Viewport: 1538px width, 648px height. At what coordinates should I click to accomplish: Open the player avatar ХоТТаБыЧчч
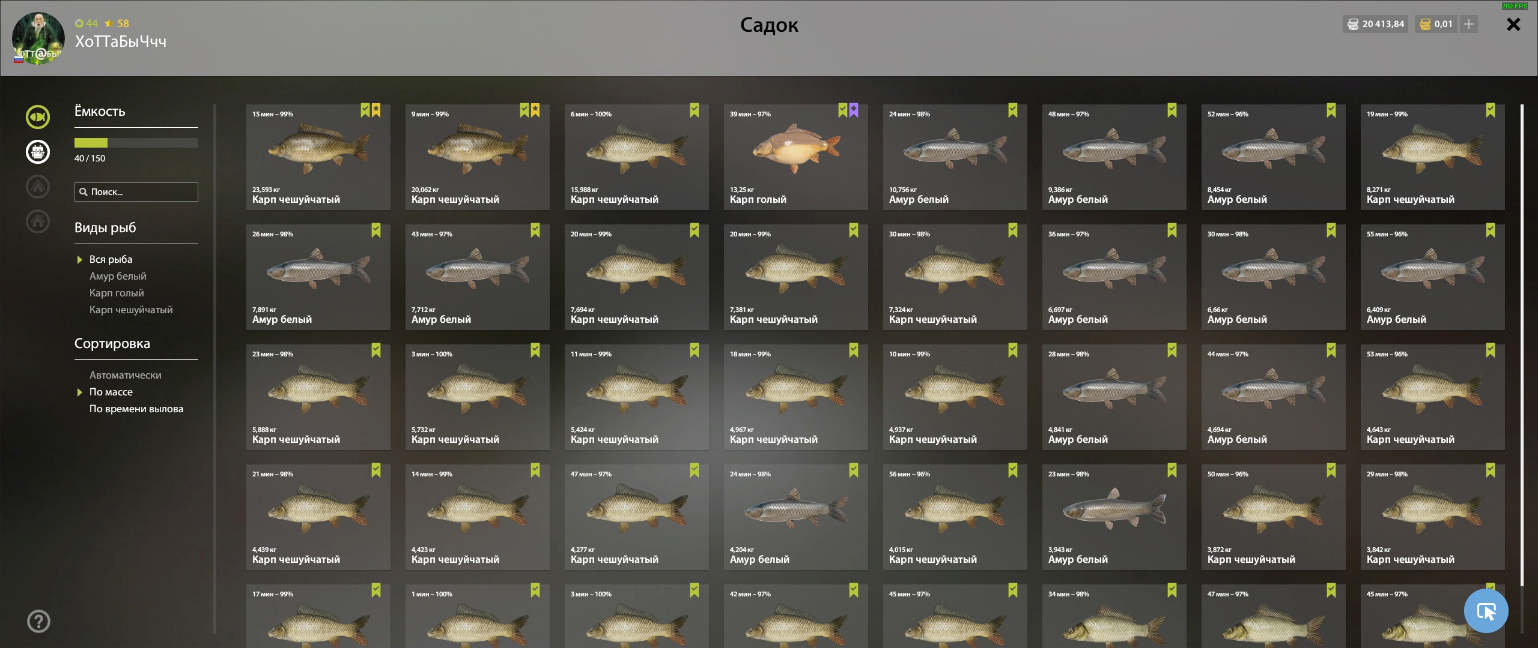[x=38, y=38]
